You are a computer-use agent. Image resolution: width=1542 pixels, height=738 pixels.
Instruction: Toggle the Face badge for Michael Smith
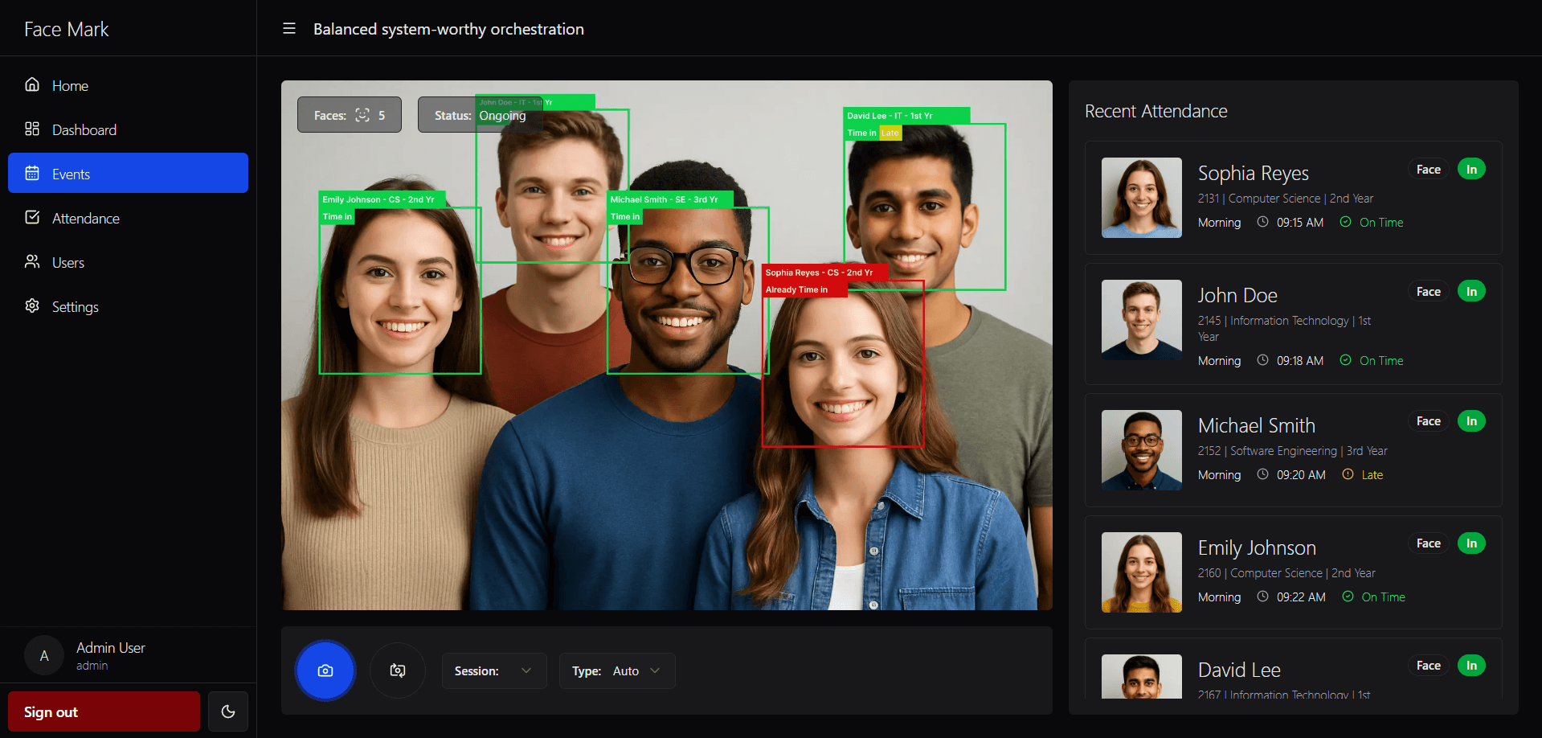(x=1428, y=420)
